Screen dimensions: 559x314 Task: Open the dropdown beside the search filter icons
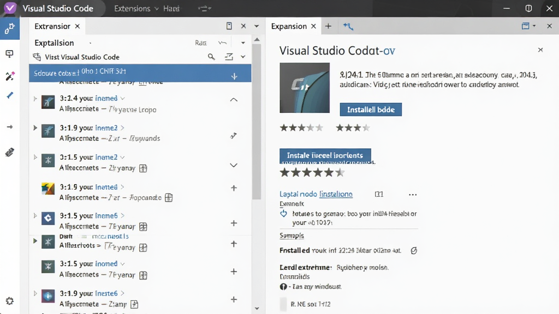point(243,57)
